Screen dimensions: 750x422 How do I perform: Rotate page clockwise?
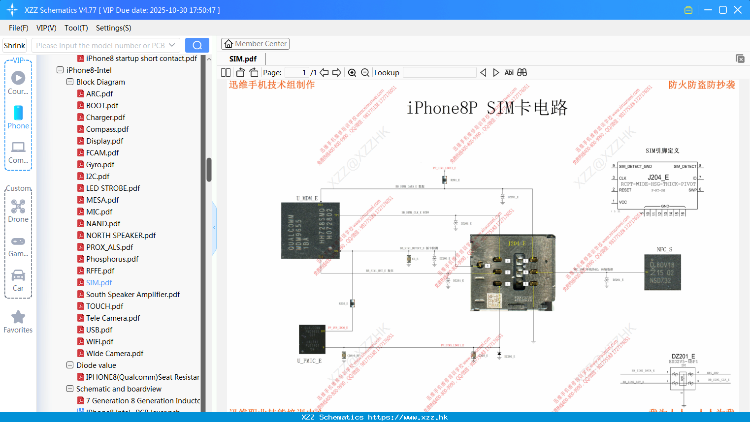[x=254, y=72]
